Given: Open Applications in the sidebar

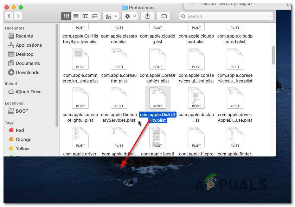Looking at the screenshot, I should 25,45.
